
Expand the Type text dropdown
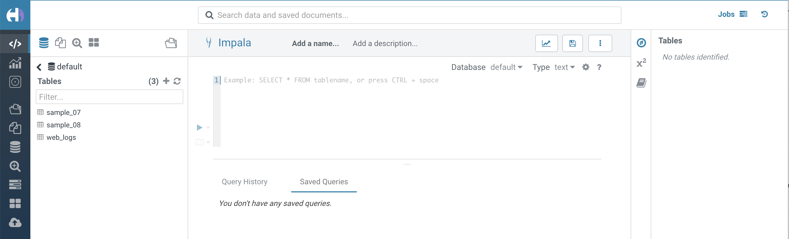pyautogui.click(x=565, y=67)
